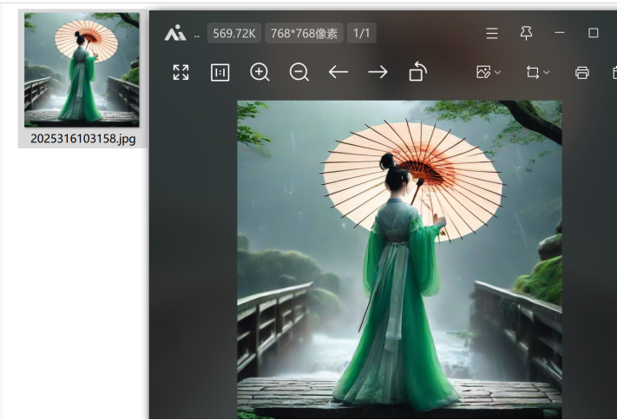Click the image viewer app logo

click(175, 33)
